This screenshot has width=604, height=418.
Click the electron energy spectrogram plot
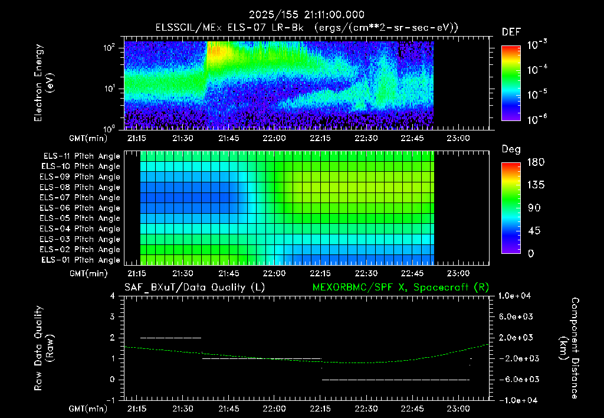[x=307, y=83]
